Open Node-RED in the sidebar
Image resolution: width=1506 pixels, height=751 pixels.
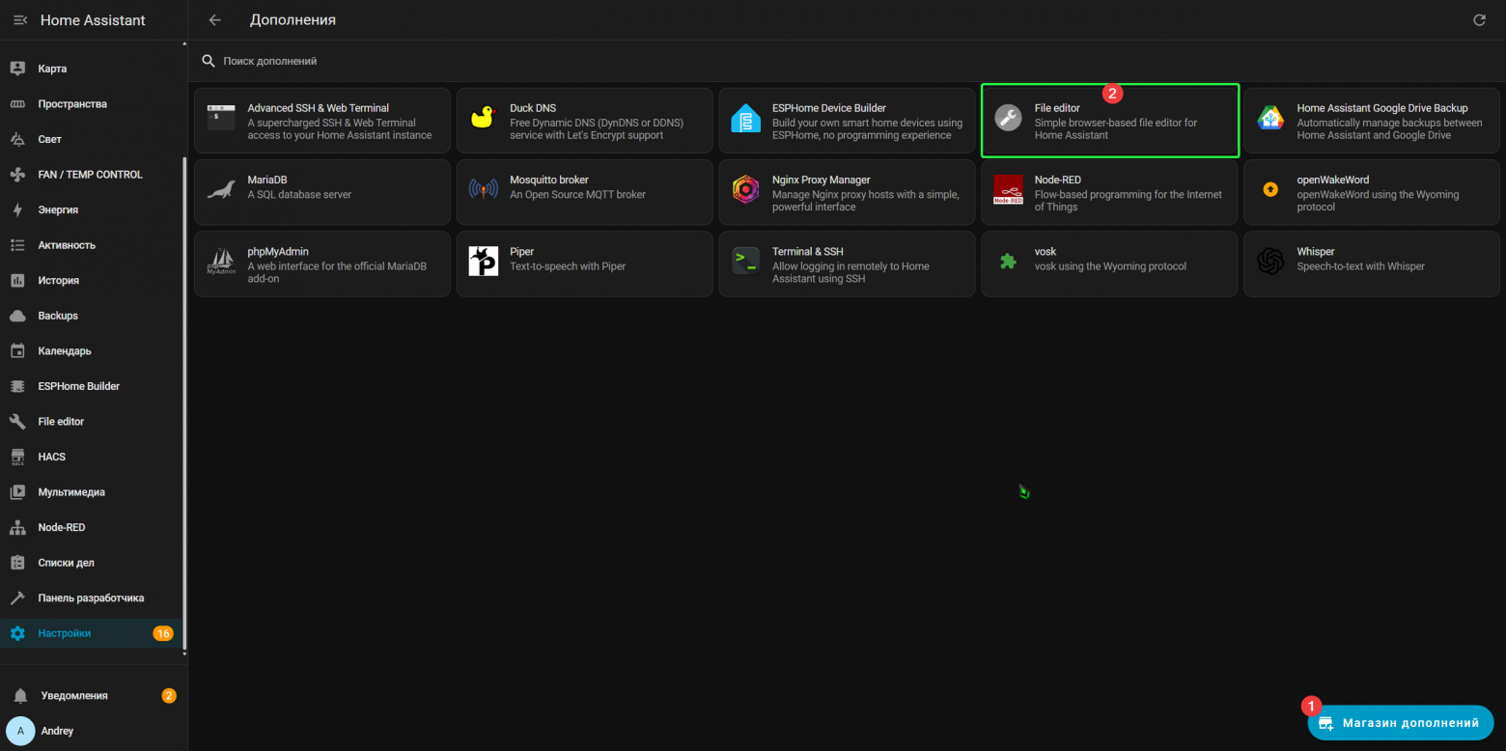coord(91,527)
